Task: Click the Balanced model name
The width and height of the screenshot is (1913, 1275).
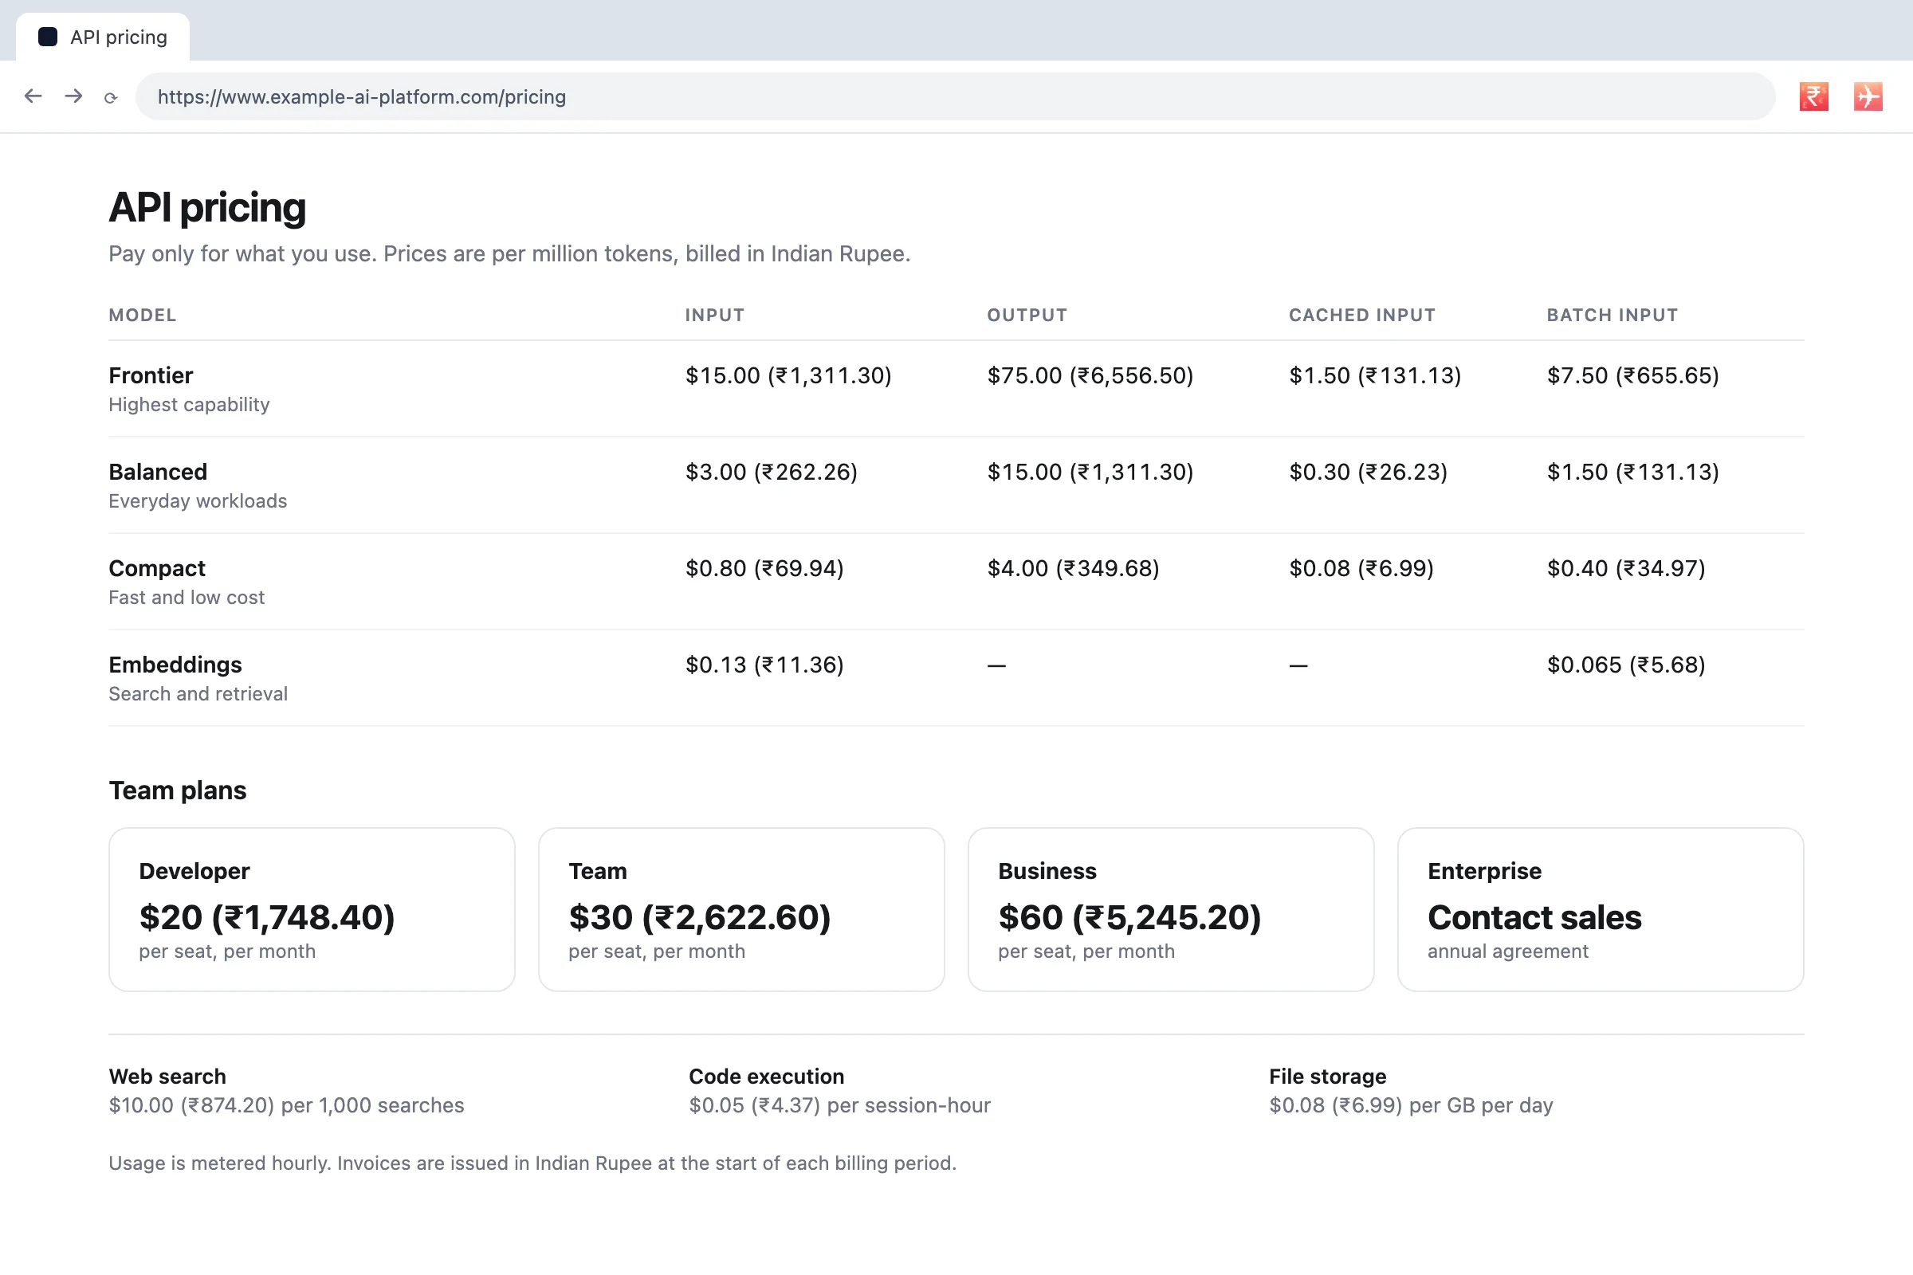Action: [158, 472]
